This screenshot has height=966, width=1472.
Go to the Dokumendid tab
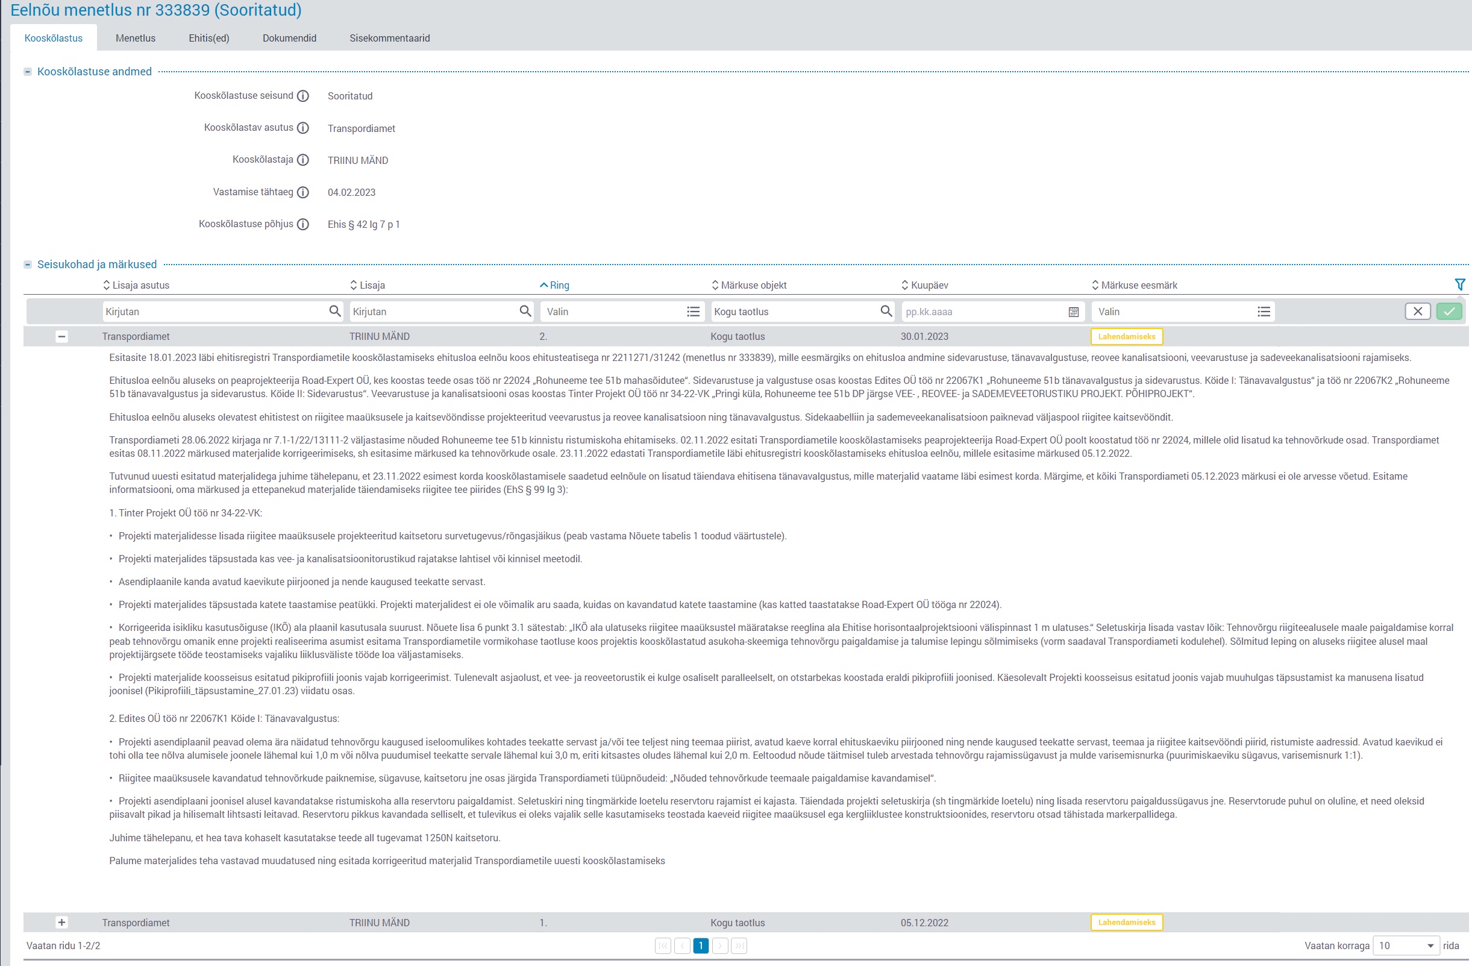tap(289, 38)
